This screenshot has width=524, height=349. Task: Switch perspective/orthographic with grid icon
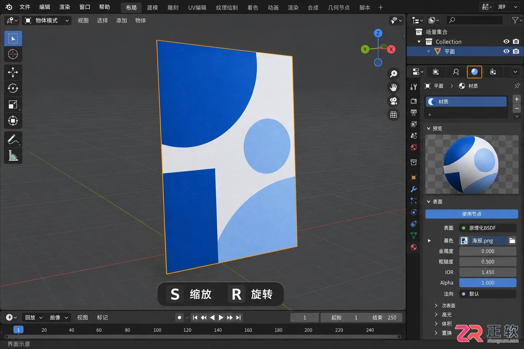pyautogui.click(x=393, y=115)
